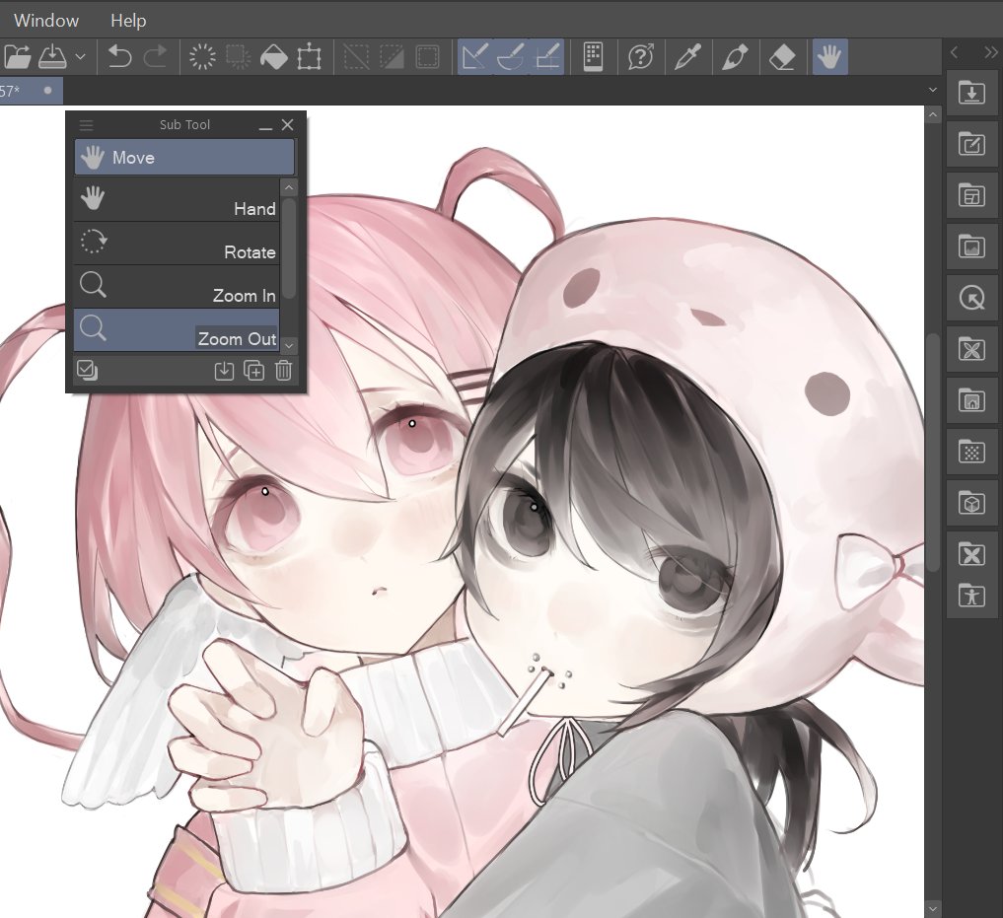
Task: Open the pose figure panel in right dock
Action: point(971,597)
